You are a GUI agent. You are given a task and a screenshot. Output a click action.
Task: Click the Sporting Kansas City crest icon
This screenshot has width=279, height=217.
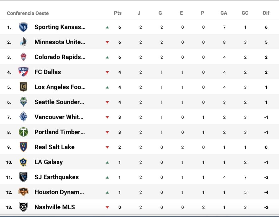click(x=23, y=27)
